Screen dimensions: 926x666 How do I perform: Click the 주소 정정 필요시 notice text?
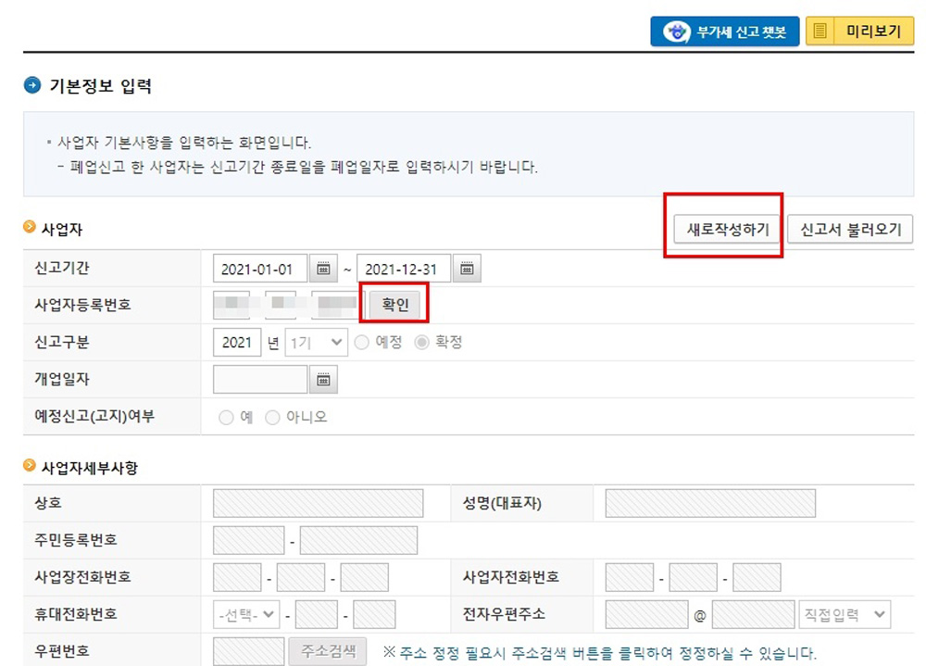599,653
